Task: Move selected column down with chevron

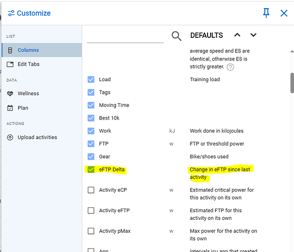Action: pos(253,35)
